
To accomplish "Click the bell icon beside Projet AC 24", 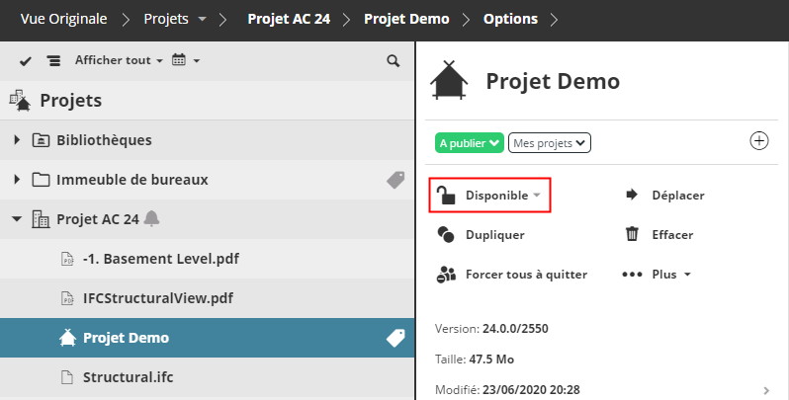I will (x=151, y=219).
